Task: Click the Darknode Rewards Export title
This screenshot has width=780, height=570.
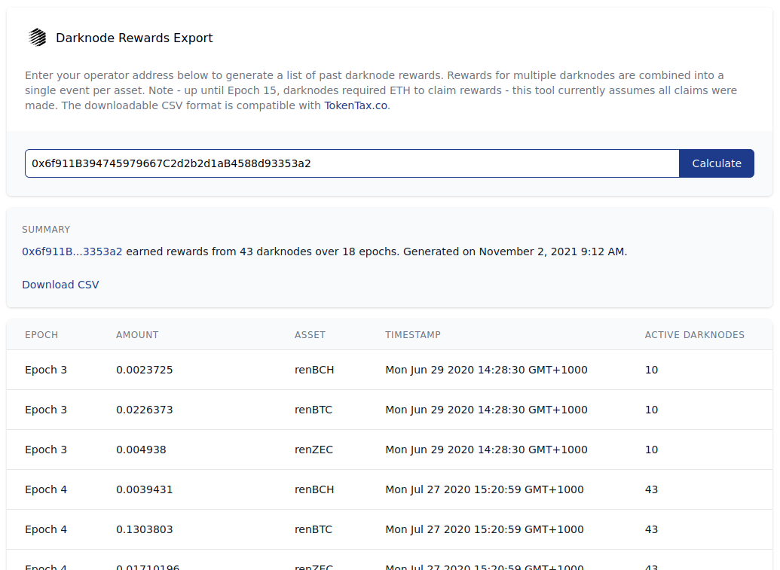Action: click(134, 38)
